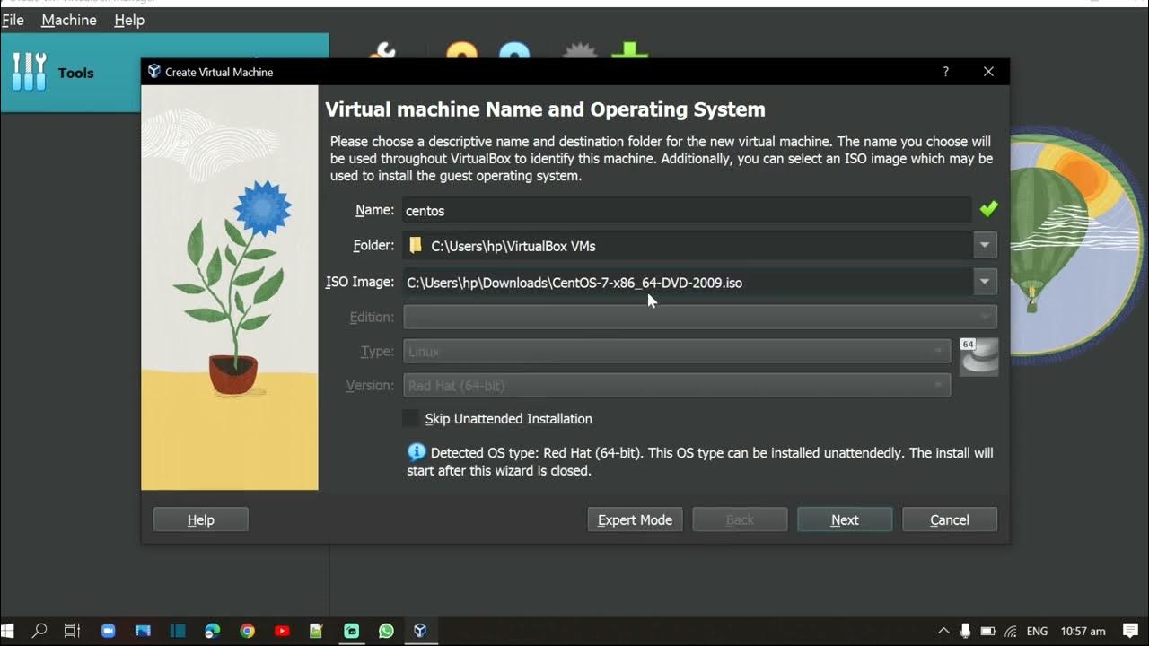Click the Type dropdown showing Linux
1149x646 pixels.
click(677, 352)
